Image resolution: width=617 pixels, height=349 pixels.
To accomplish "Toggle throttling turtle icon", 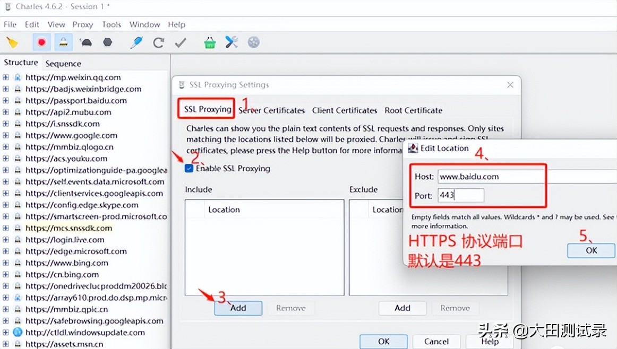I will 86,42.
